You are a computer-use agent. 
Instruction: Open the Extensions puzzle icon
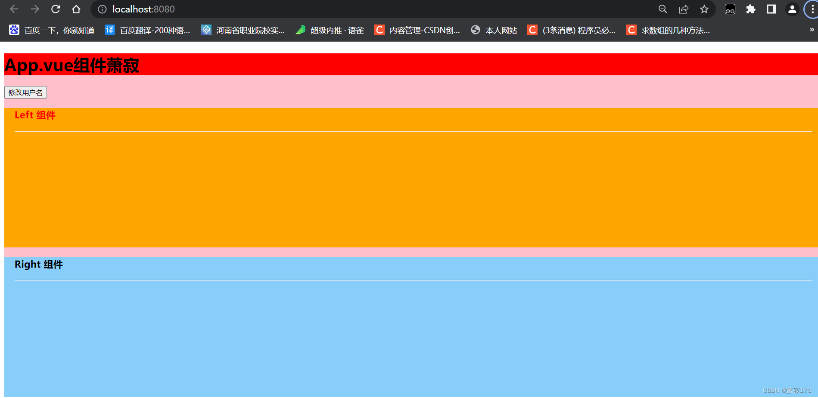pyautogui.click(x=751, y=9)
